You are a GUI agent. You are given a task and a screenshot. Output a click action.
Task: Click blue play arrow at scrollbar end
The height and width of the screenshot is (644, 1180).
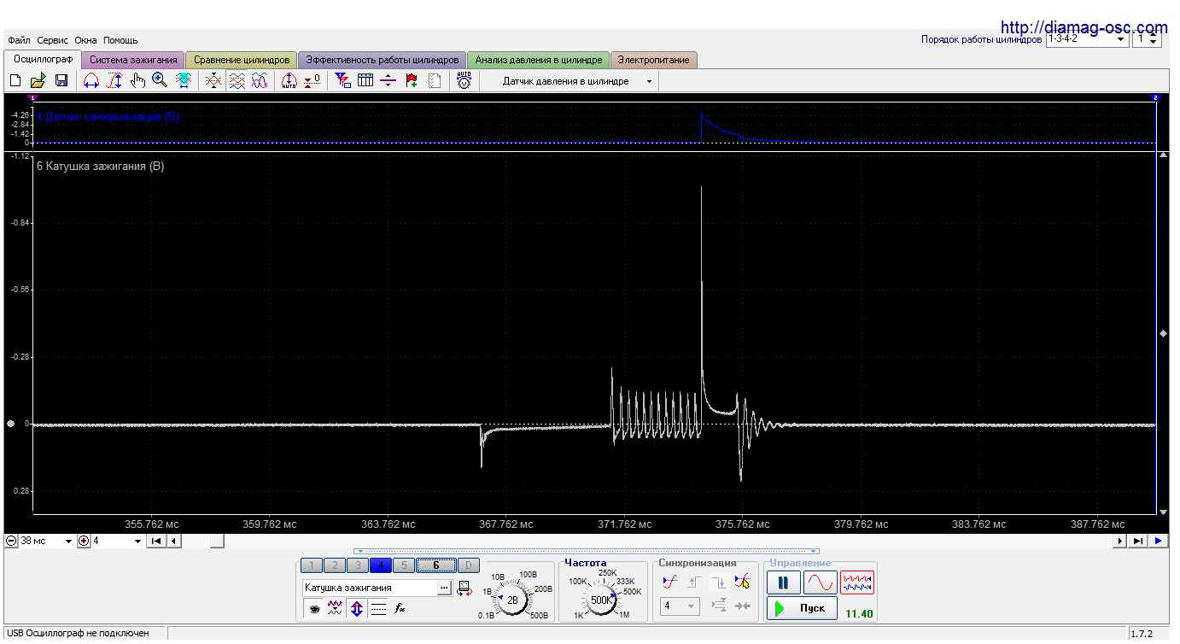[x=1158, y=541]
